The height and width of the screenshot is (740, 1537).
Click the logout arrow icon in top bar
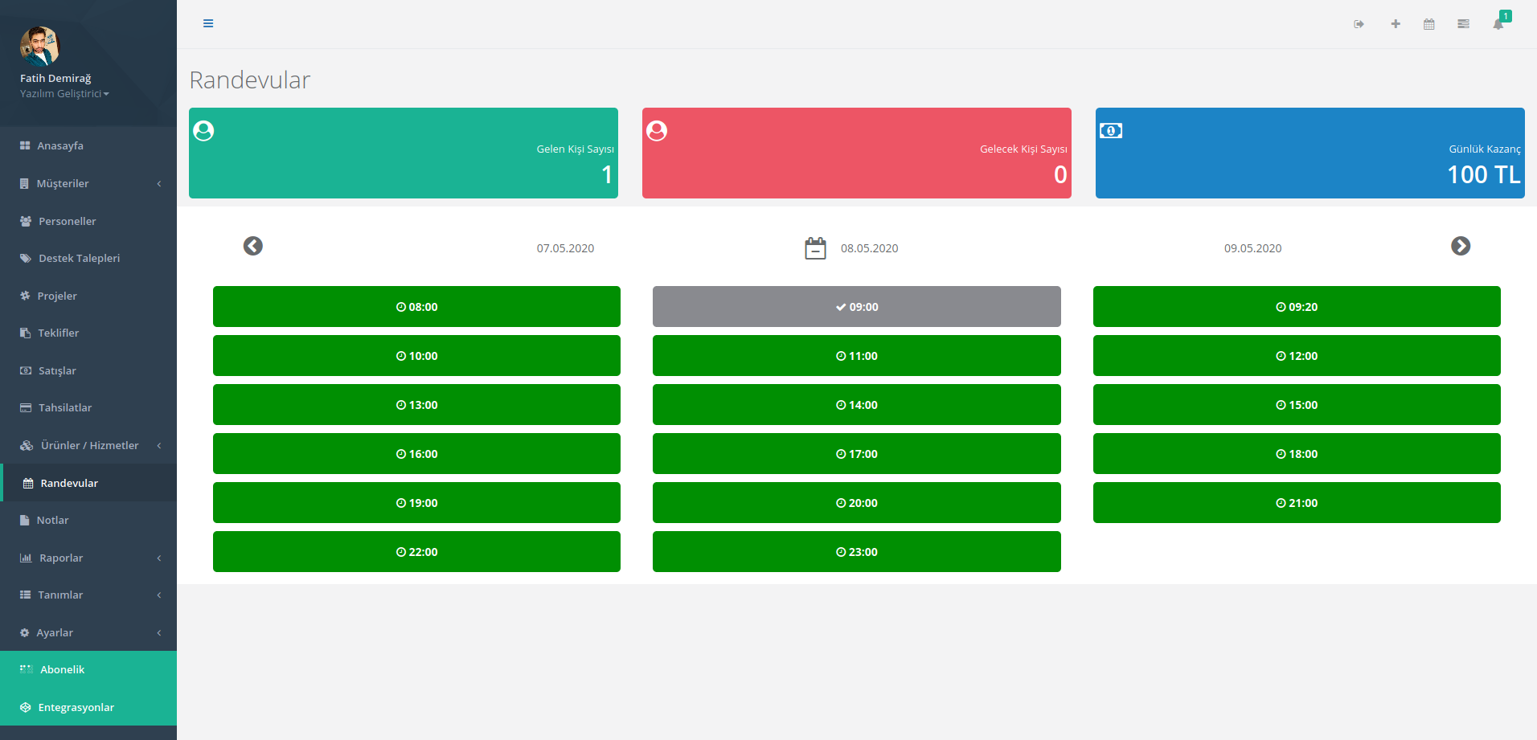click(1359, 24)
